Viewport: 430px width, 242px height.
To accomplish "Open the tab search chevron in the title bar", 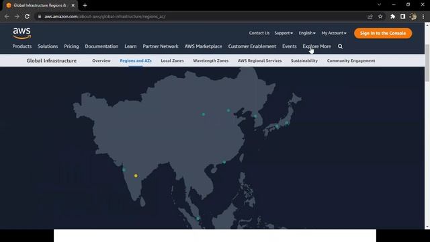I will (x=379, y=5).
